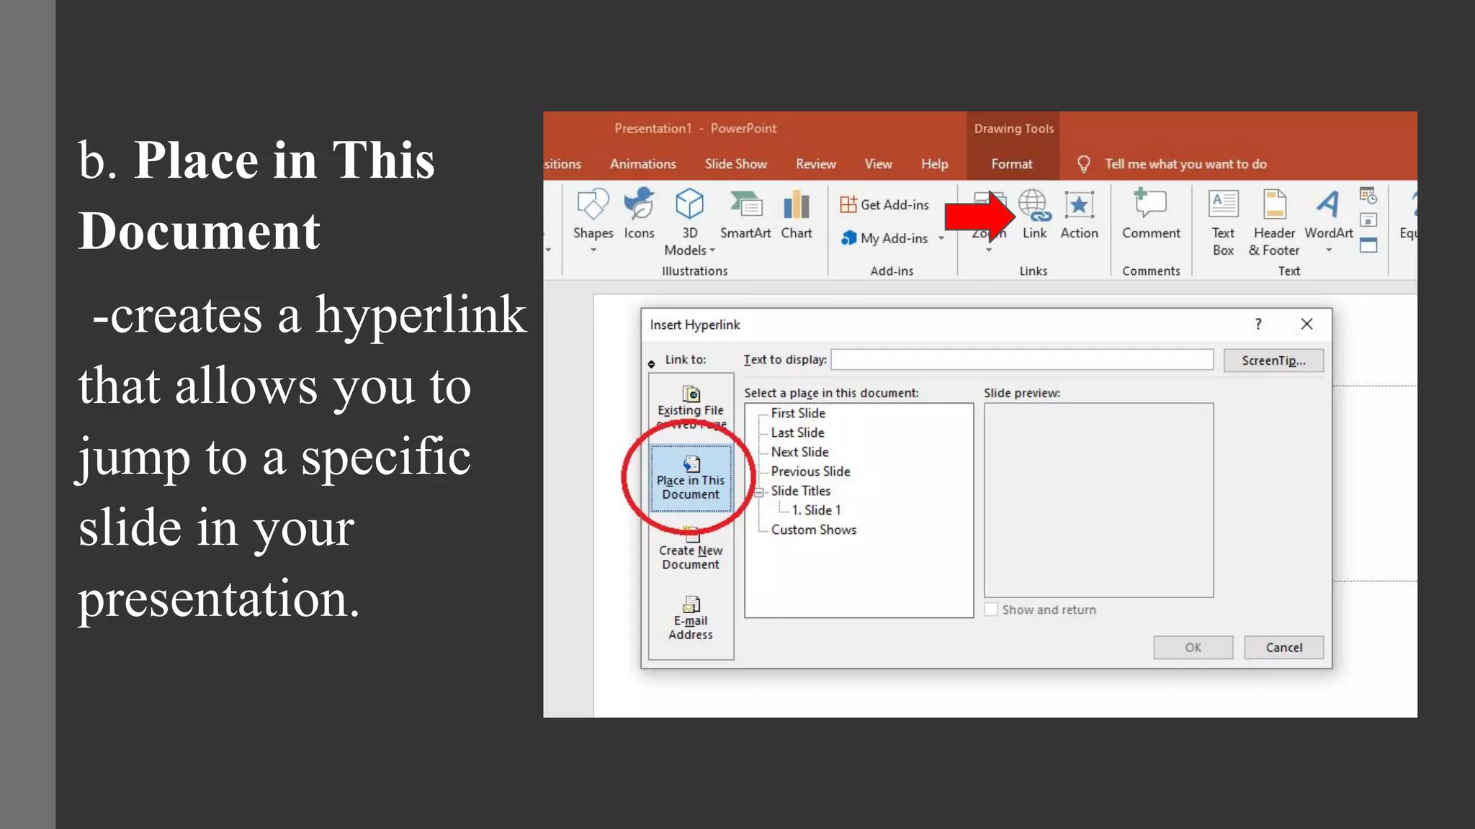1475x829 pixels.
Task: Click Cancel in Insert Hyperlink dialog
Action: click(x=1283, y=648)
